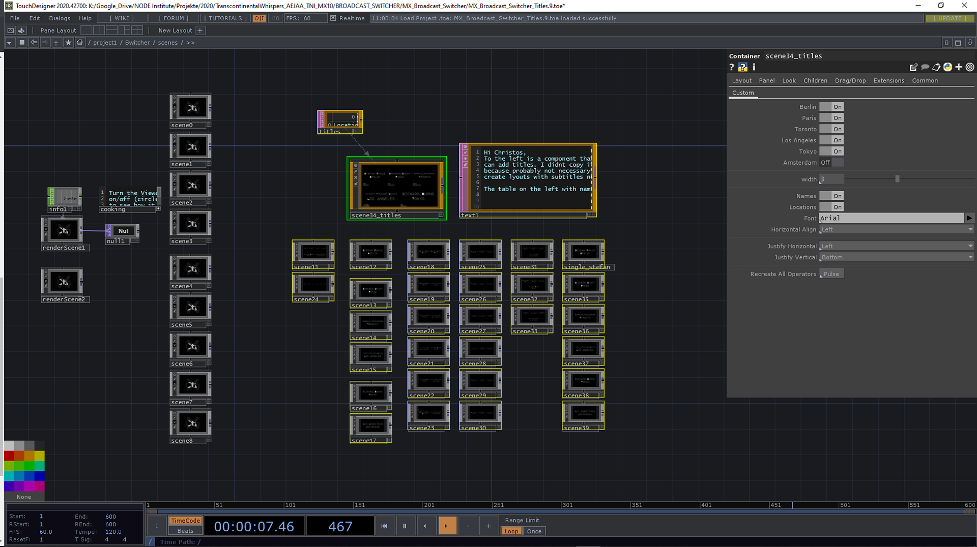Toggle the Realtime checkbox in top bar
This screenshot has width=977, height=547.
[x=333, y=18]
